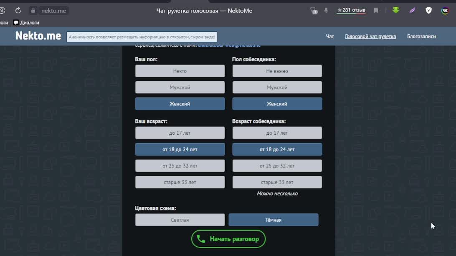Screen dimensions: 456x256
Task: Choose your age старше 33 лет
Action: pos(180,182)
